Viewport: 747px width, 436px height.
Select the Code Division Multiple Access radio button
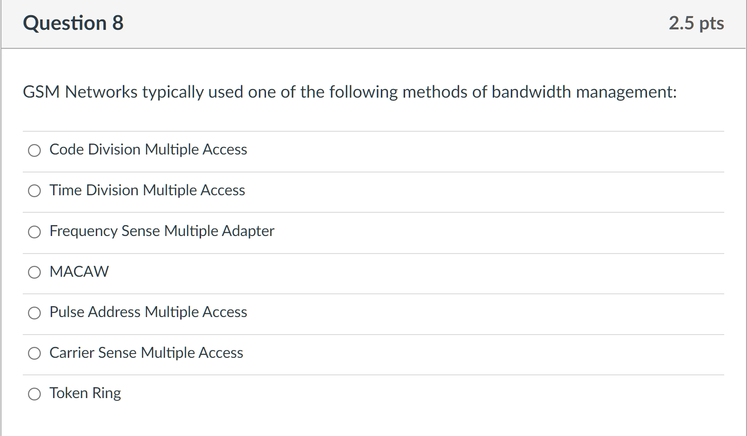click(34, 150)
